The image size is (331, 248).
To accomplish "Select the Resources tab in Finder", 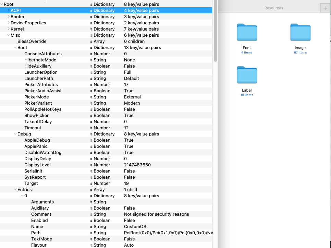I will (x=273, y=8).
